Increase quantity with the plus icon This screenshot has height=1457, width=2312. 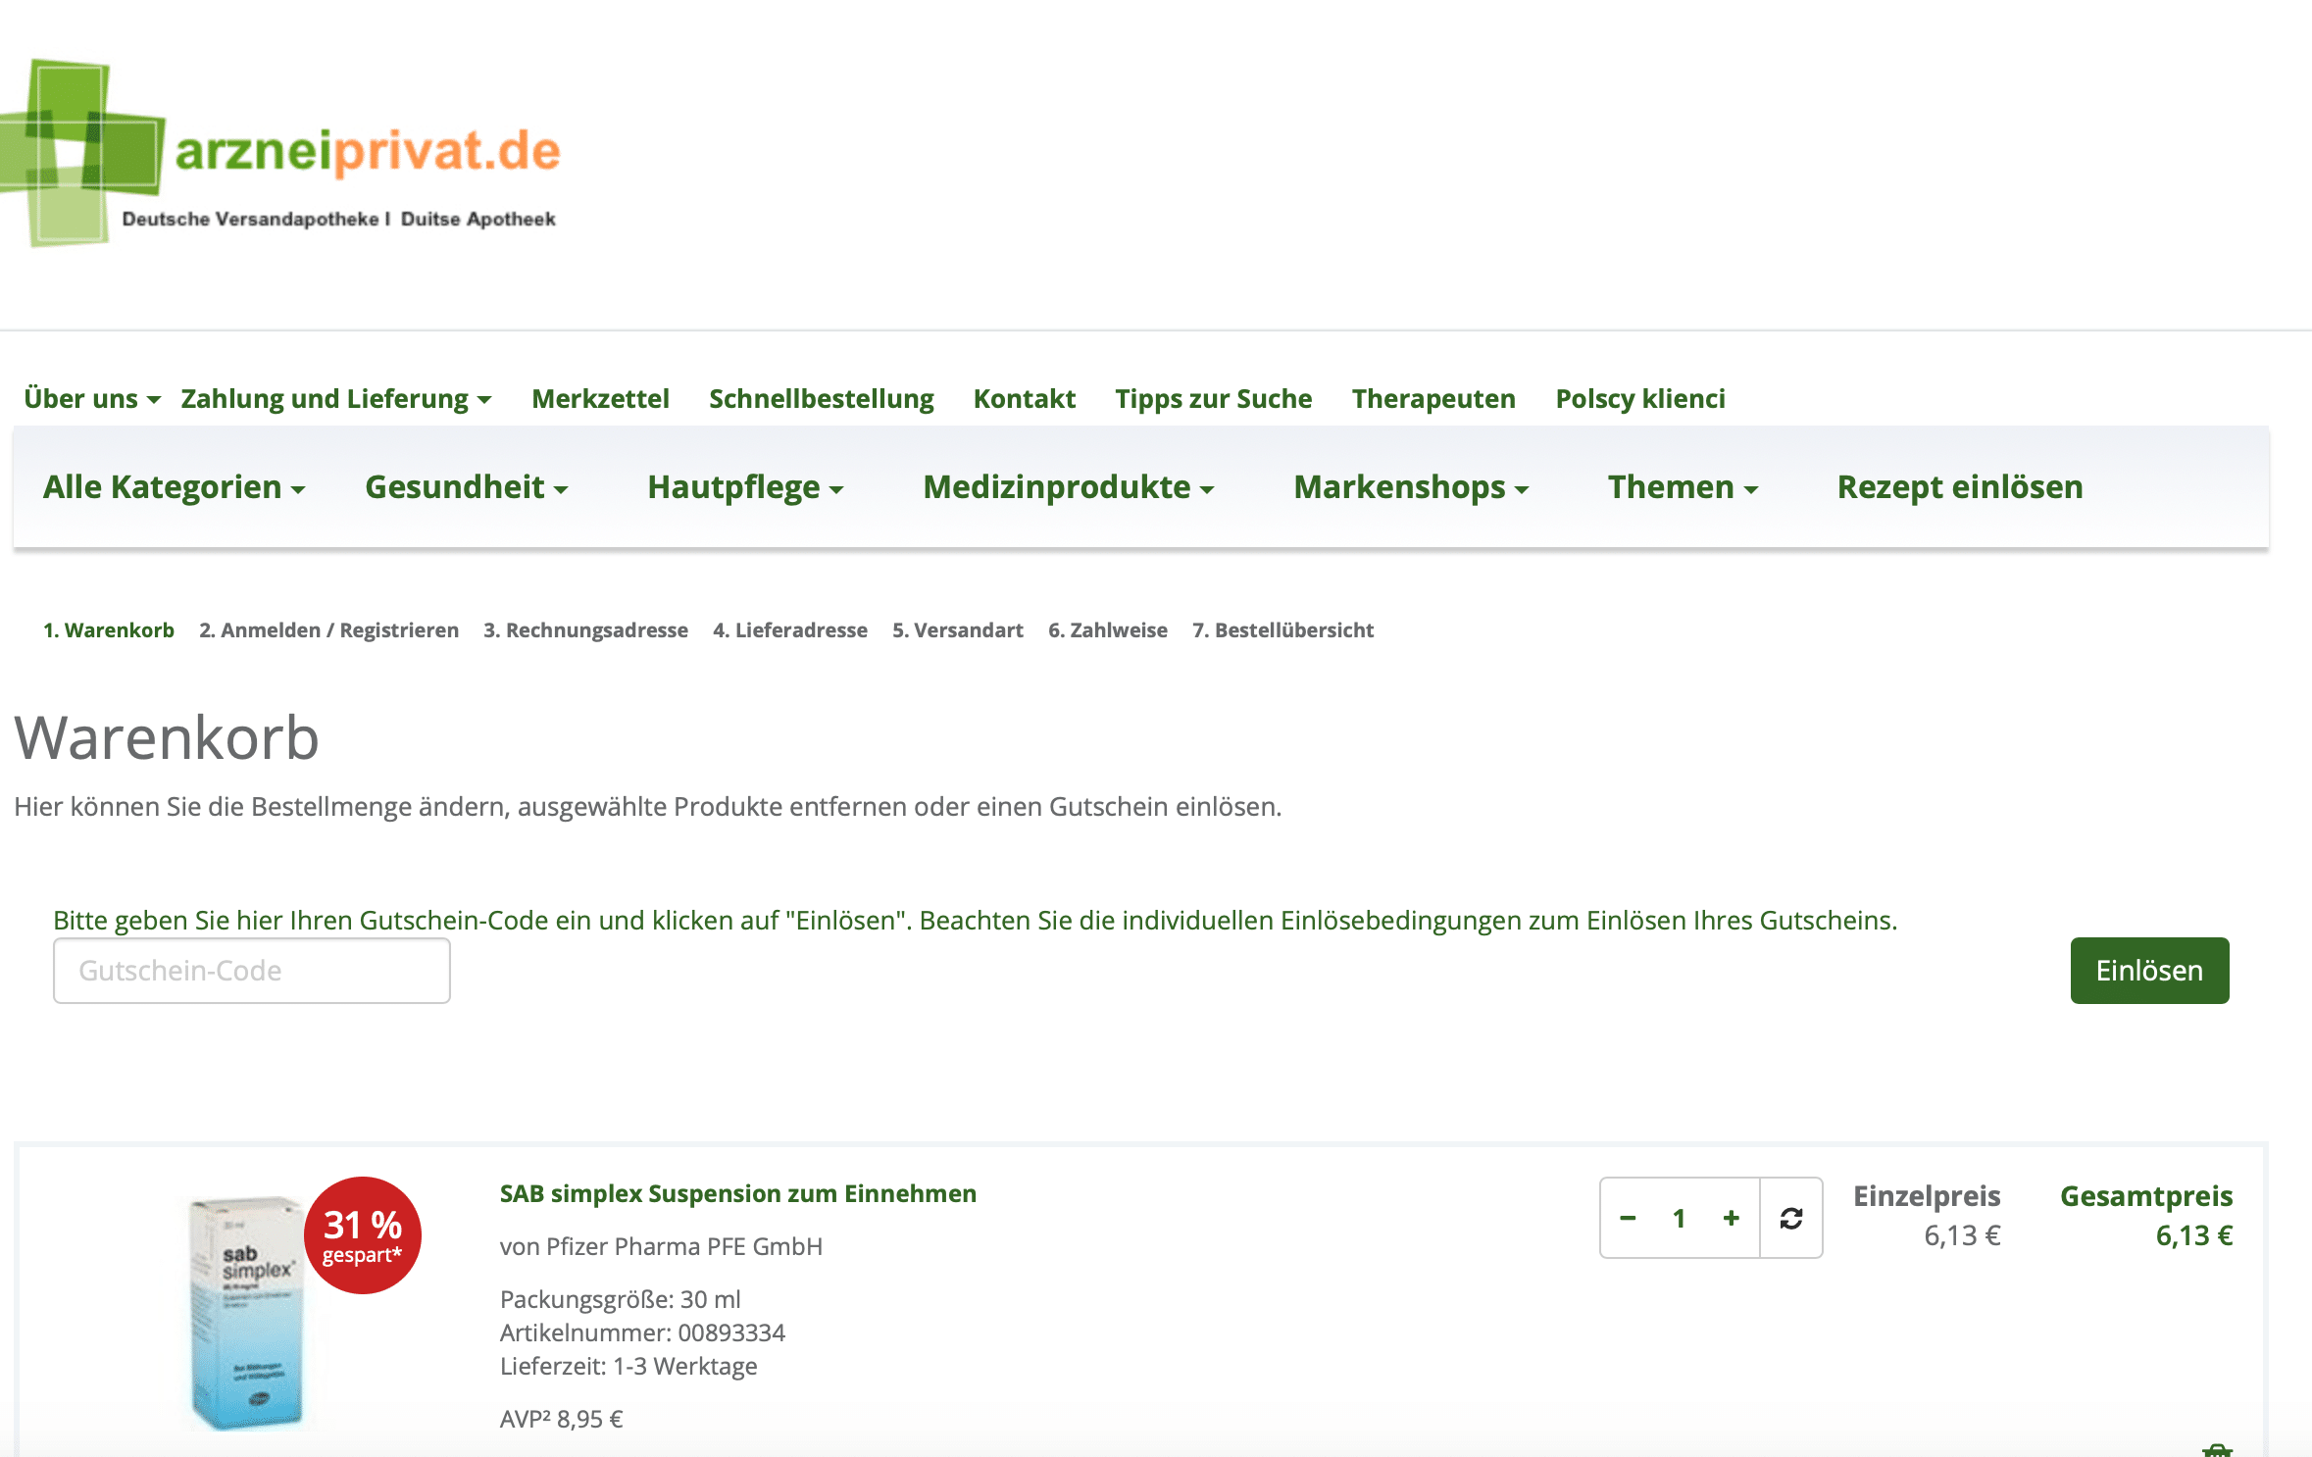(1732, 1218)
